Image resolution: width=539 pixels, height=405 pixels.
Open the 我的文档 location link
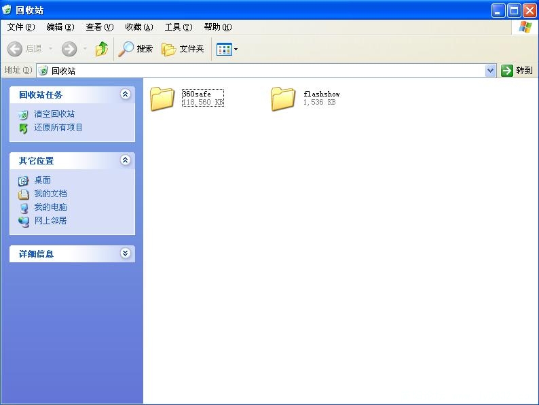50,194
